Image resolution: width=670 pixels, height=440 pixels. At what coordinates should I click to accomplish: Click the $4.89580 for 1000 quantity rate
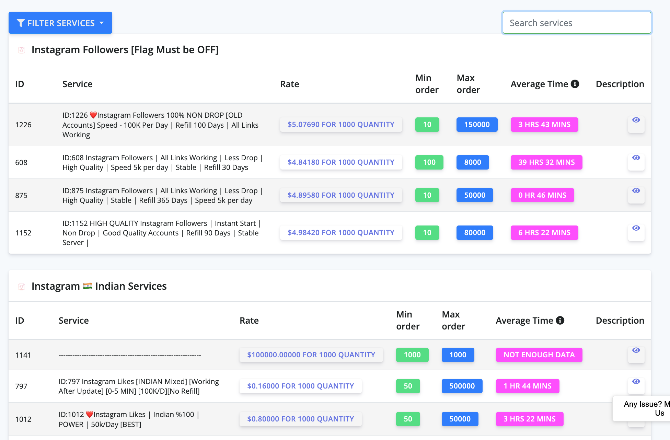click(341, 195)
